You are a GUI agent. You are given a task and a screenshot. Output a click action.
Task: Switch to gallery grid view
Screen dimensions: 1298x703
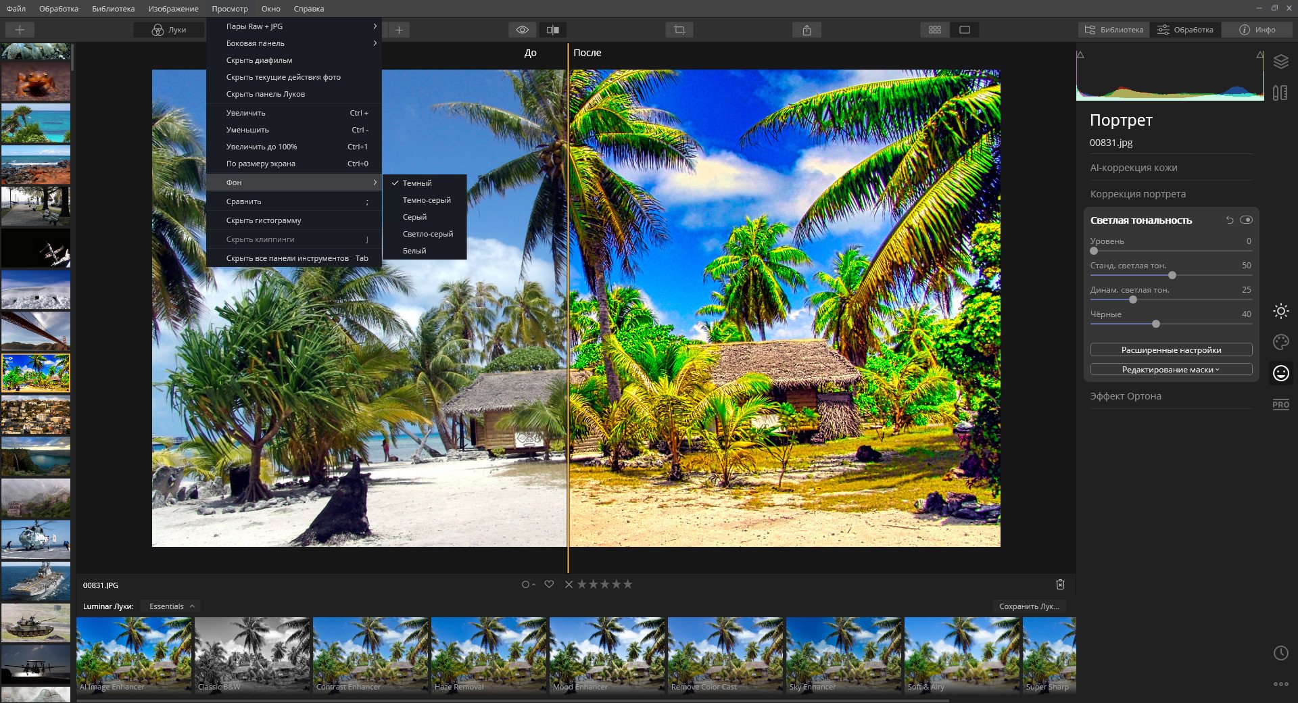click(x=935, y=30)
